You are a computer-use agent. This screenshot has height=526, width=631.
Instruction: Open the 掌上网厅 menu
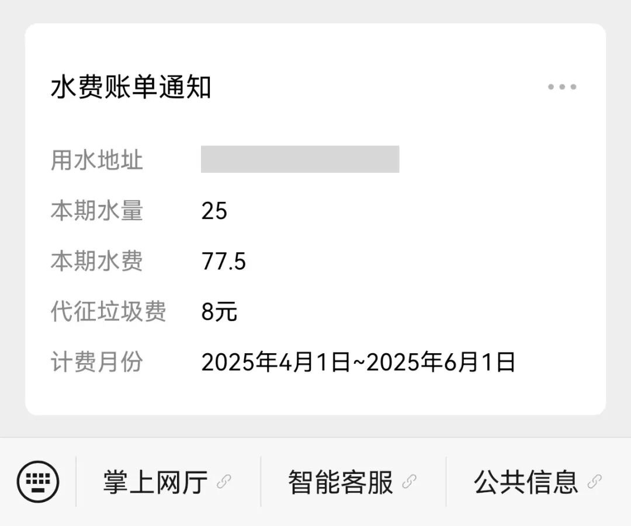(x=156, y=482)
